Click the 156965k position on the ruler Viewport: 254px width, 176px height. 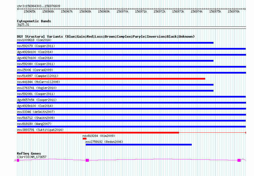30,11
